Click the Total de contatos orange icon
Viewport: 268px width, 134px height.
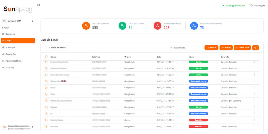[x=86, y=26]
